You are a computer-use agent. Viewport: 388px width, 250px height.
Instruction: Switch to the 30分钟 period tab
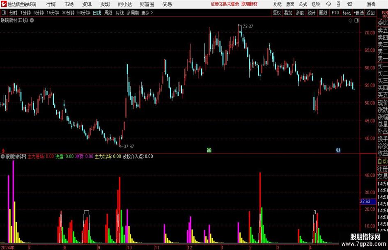pyautogui.click(x=68, y=13)
